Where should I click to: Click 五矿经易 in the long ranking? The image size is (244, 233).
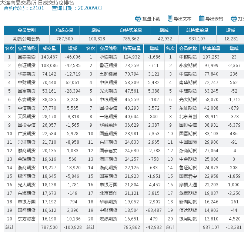[x=108, y=74]
